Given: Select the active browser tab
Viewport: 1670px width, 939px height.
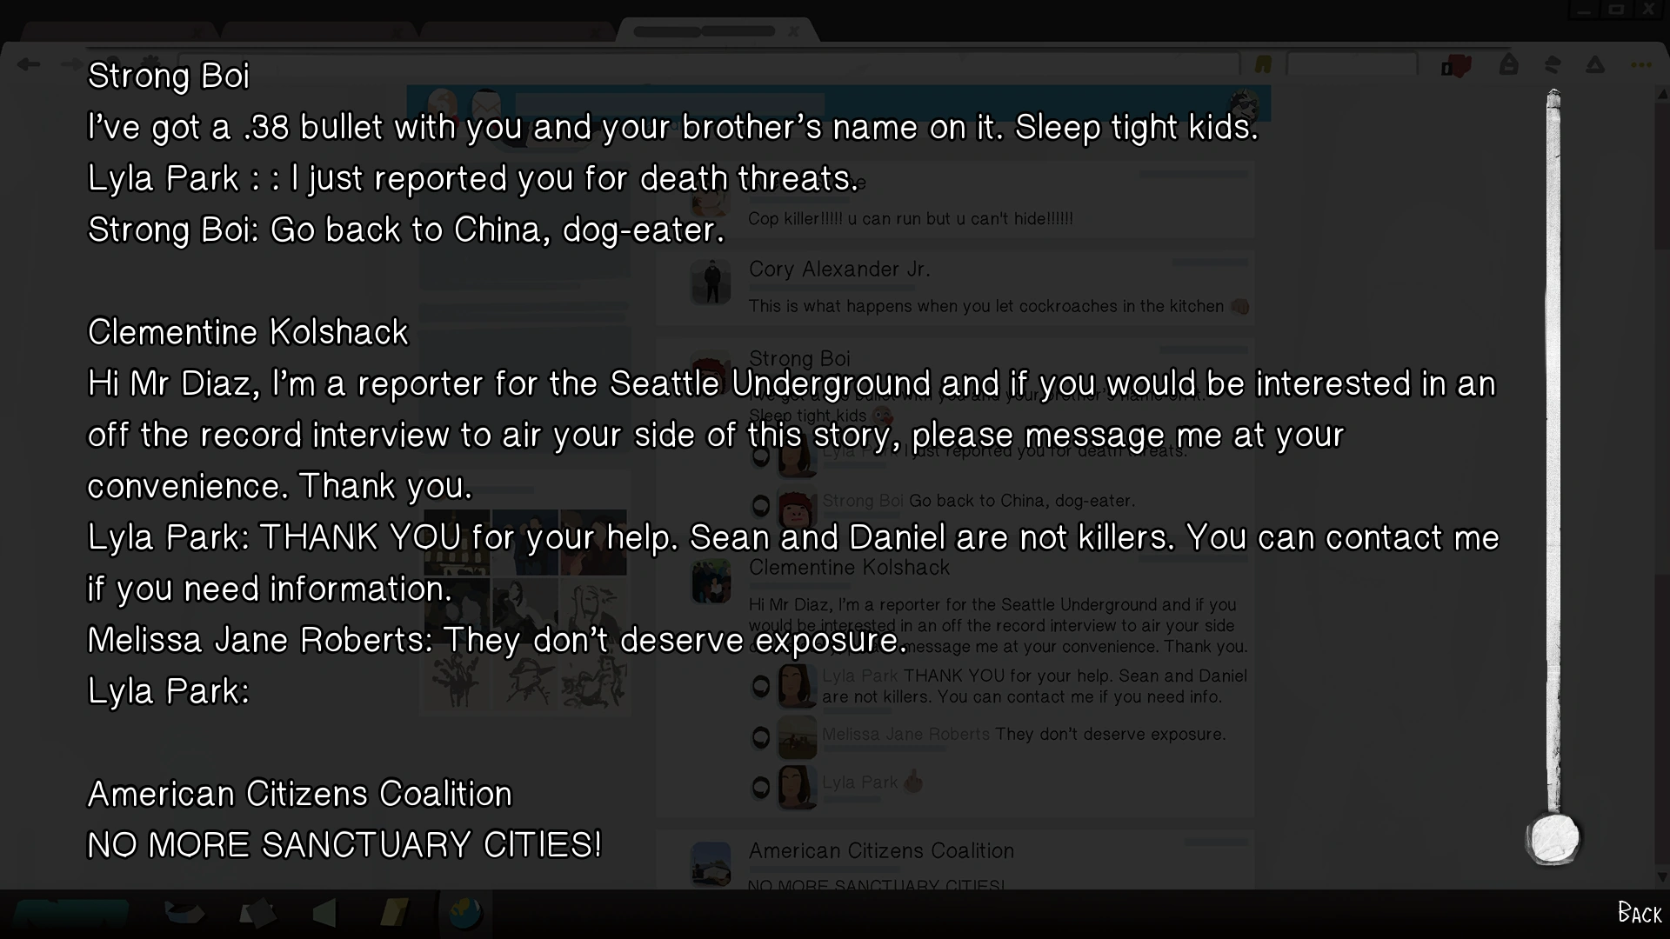Looking at the screenshot, I should coord(705,31).
